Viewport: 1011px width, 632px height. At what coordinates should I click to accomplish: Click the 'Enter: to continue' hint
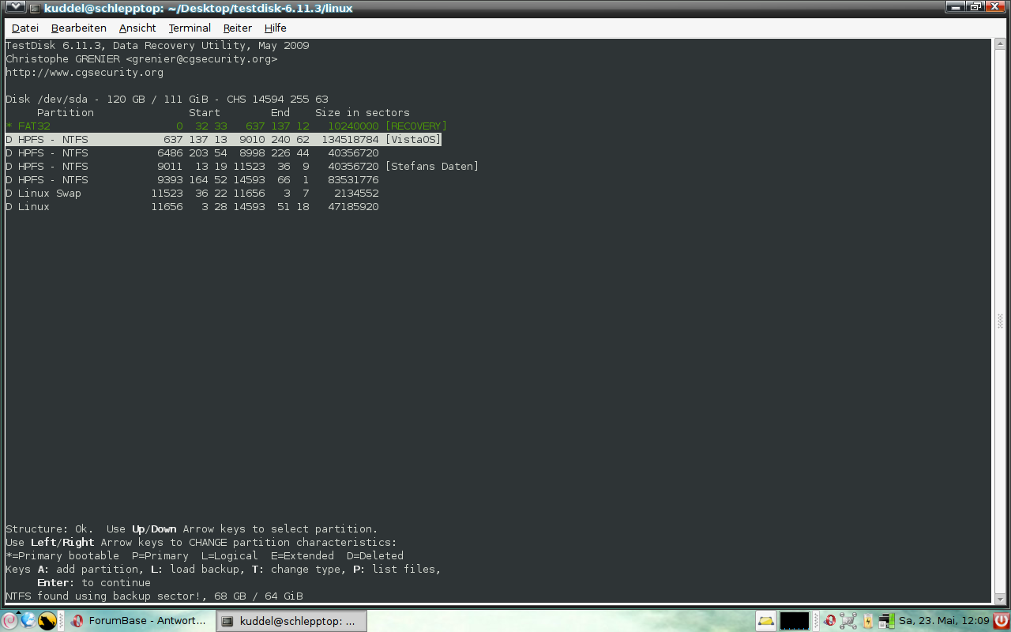[x=94, y=583]
